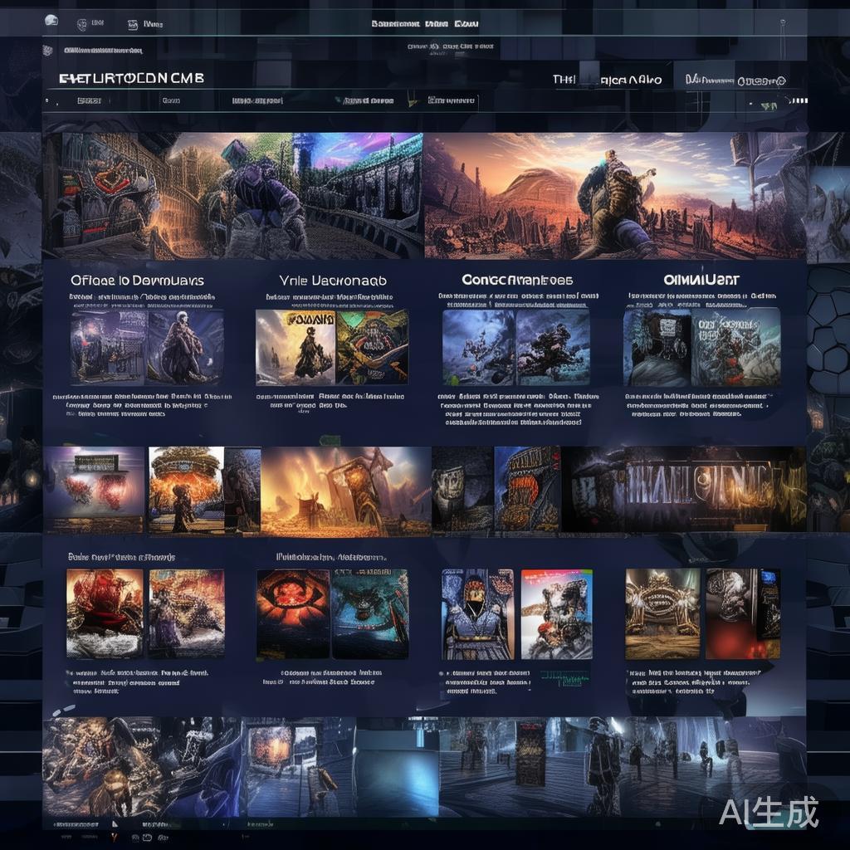Click the green highlighted tag under blue-armored character

pyautogui.click(x=564, y=675)
